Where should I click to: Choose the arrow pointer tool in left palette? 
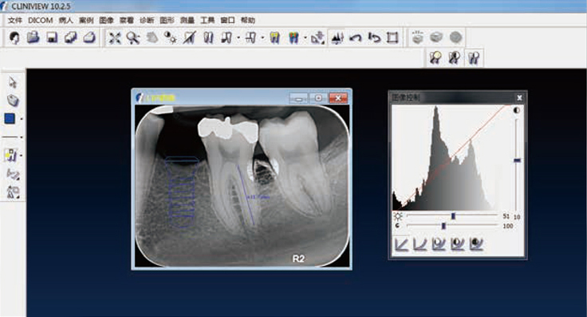(x=13, y=82)
